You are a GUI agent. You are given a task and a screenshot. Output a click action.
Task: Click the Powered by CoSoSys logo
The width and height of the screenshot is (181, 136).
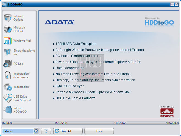pyautogui.click(x=167, y=112)
